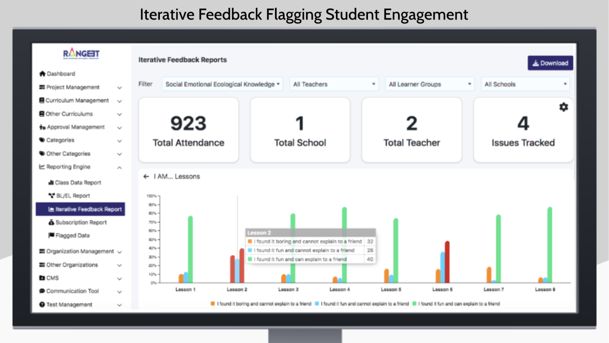Expand Curriculum Management chevron
Viewport: 609px width, 343px height.
coord(119,101)
